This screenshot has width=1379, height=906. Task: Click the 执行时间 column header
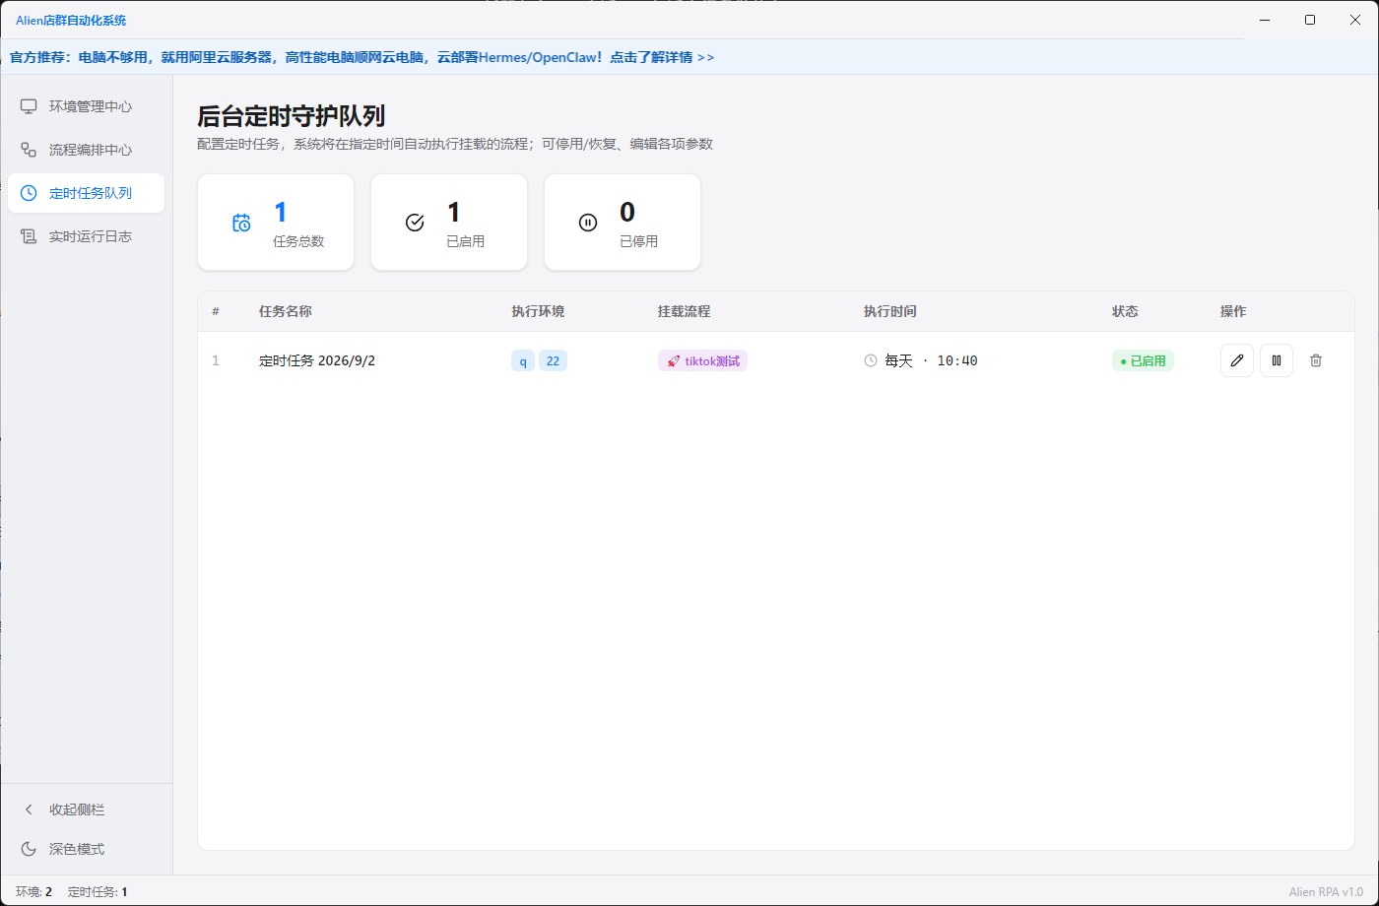coord(890,311)
